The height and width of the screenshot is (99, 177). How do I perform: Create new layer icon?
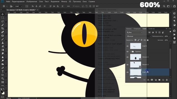(163, 80)
